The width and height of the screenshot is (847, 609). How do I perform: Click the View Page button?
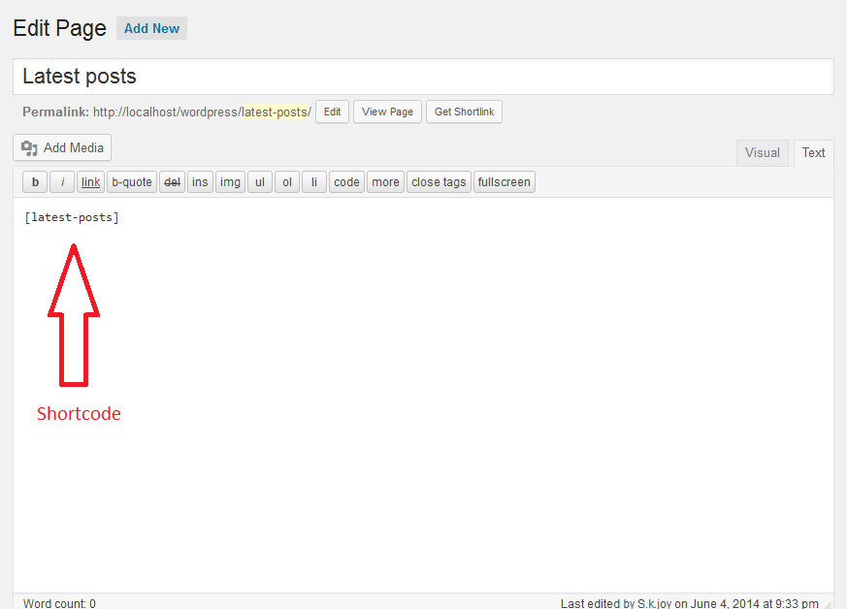(x=387, y=112)
